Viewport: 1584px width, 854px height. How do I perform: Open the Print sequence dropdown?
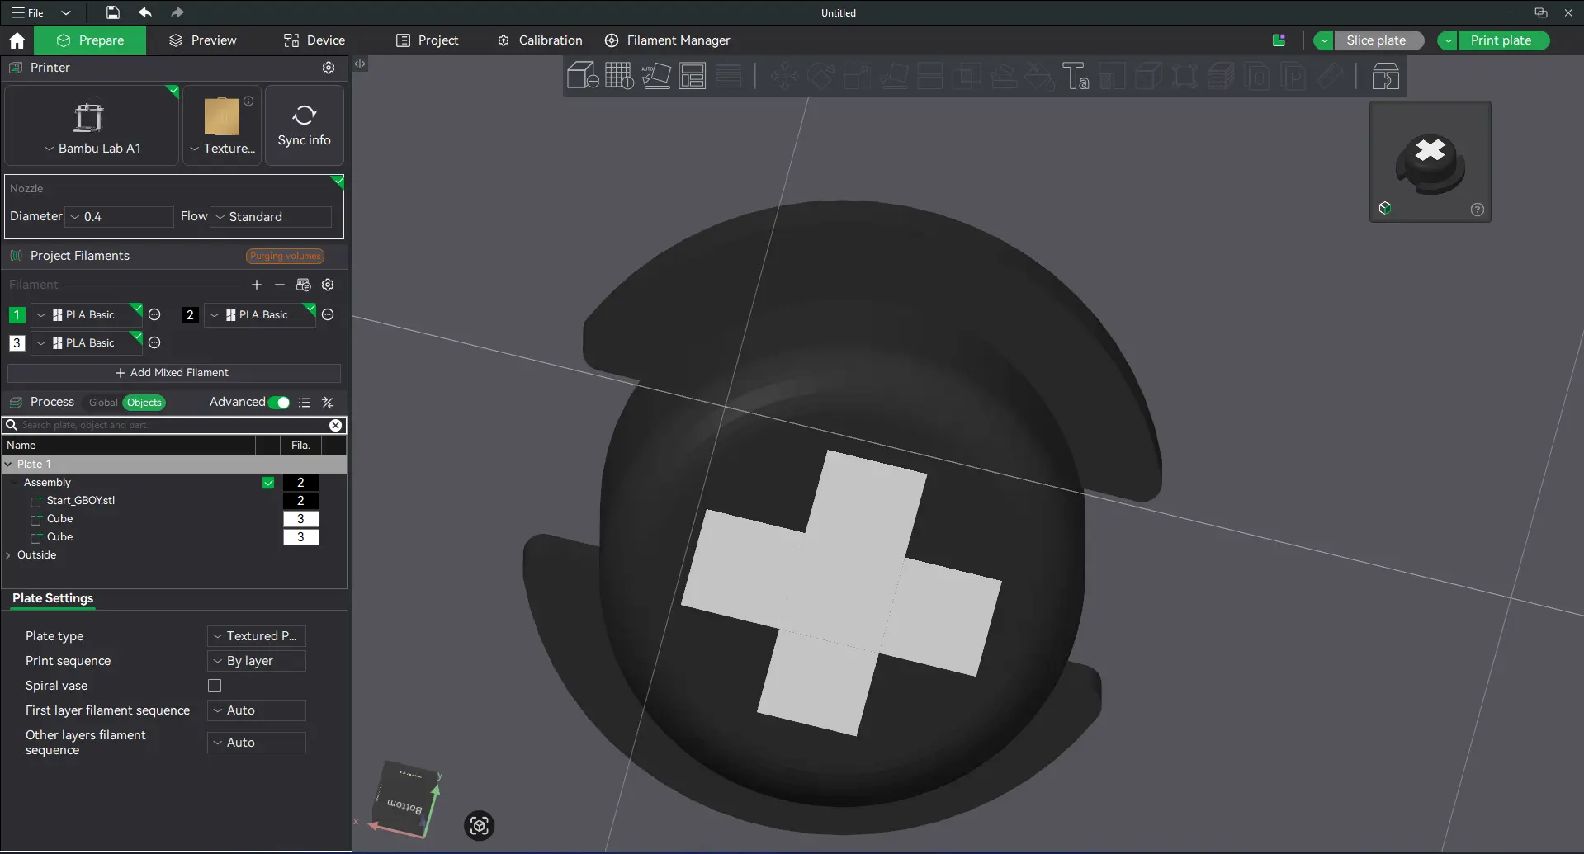pyautogui.click(x=257, y=661)
